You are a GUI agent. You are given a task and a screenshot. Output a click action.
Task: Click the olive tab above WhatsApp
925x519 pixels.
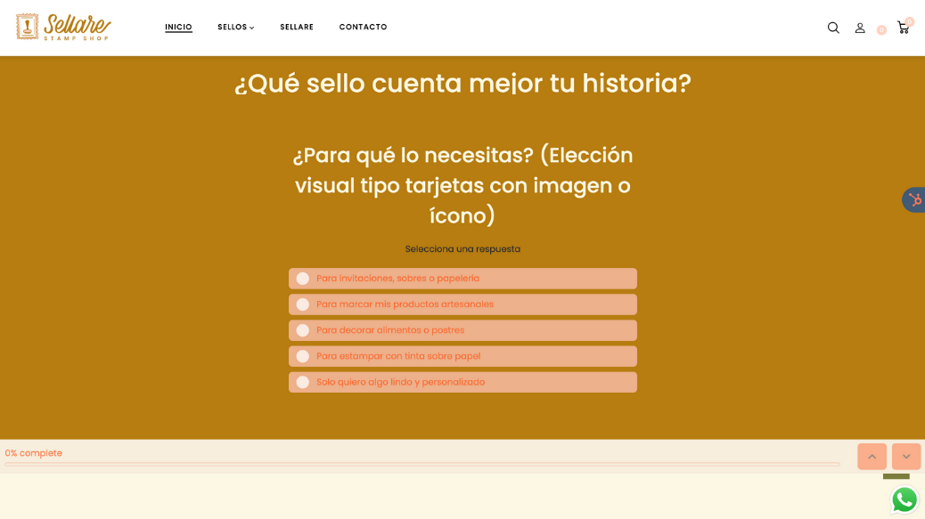pyautogui.click(x=896, y=476)
